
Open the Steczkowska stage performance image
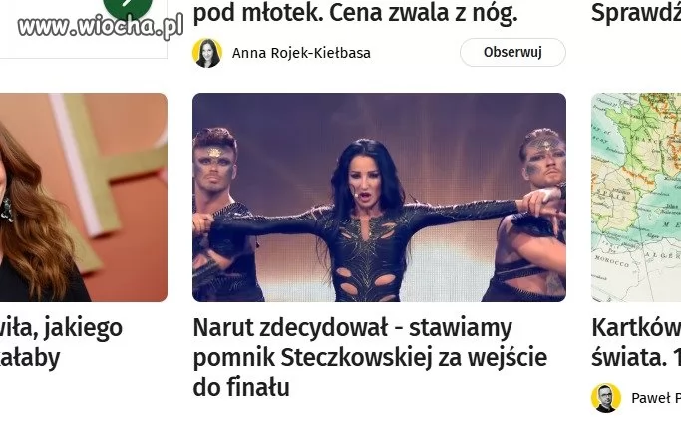click(x=379, y=198)
